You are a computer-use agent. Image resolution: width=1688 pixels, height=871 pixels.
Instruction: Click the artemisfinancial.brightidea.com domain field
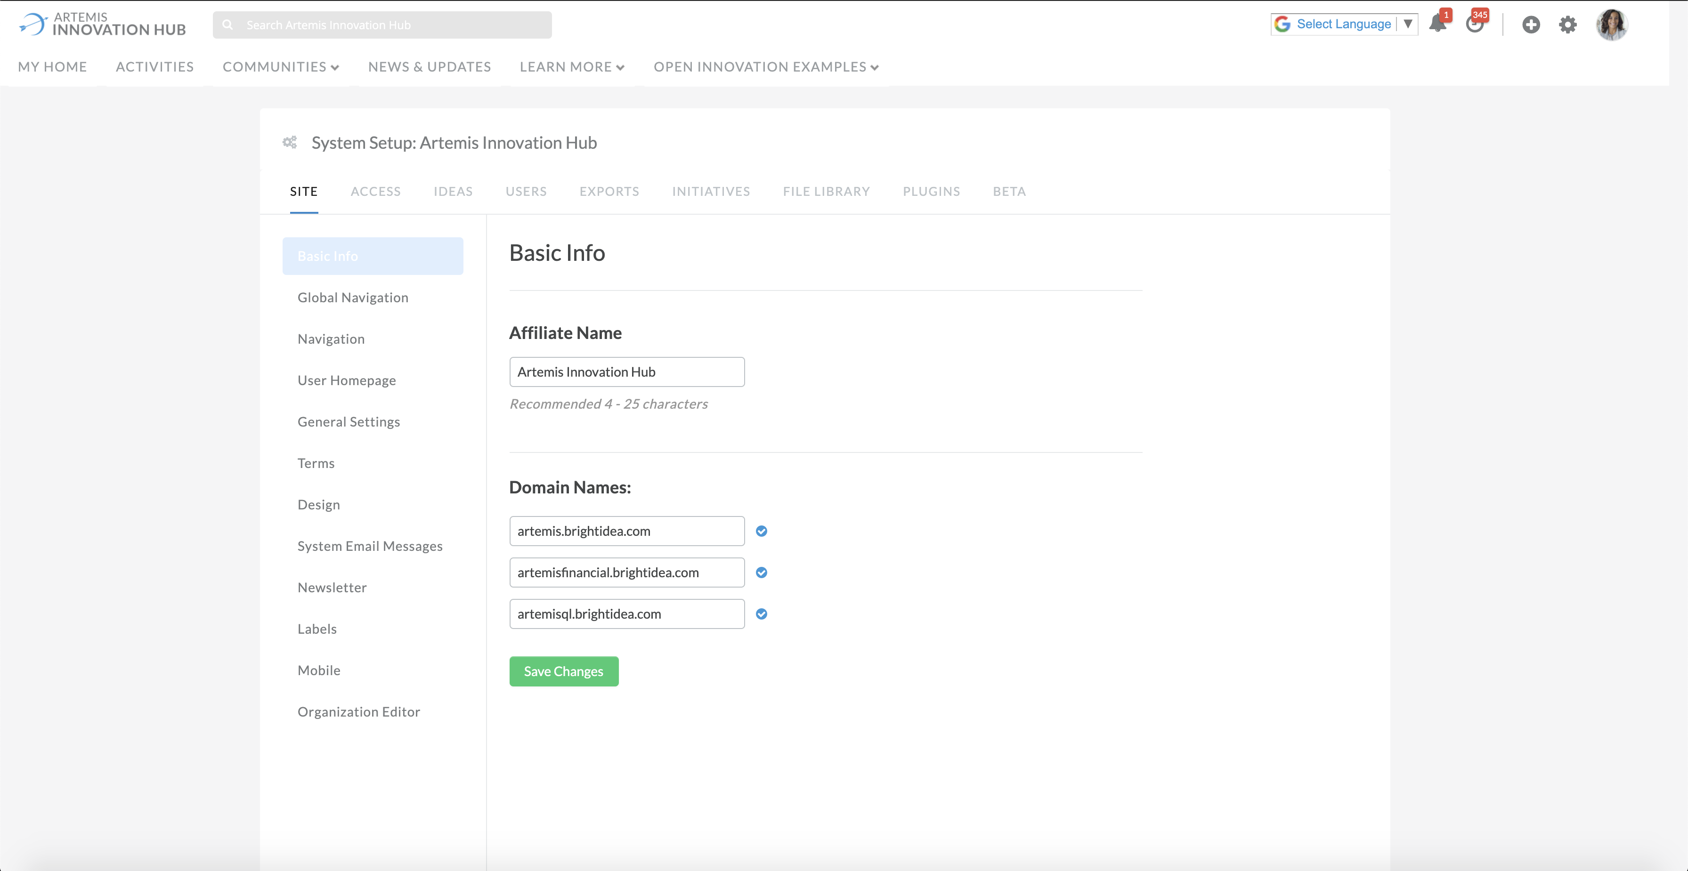(627, 573)
